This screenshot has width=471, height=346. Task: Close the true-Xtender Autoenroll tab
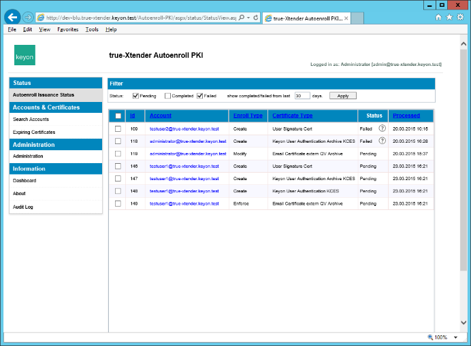pos(346,18)
